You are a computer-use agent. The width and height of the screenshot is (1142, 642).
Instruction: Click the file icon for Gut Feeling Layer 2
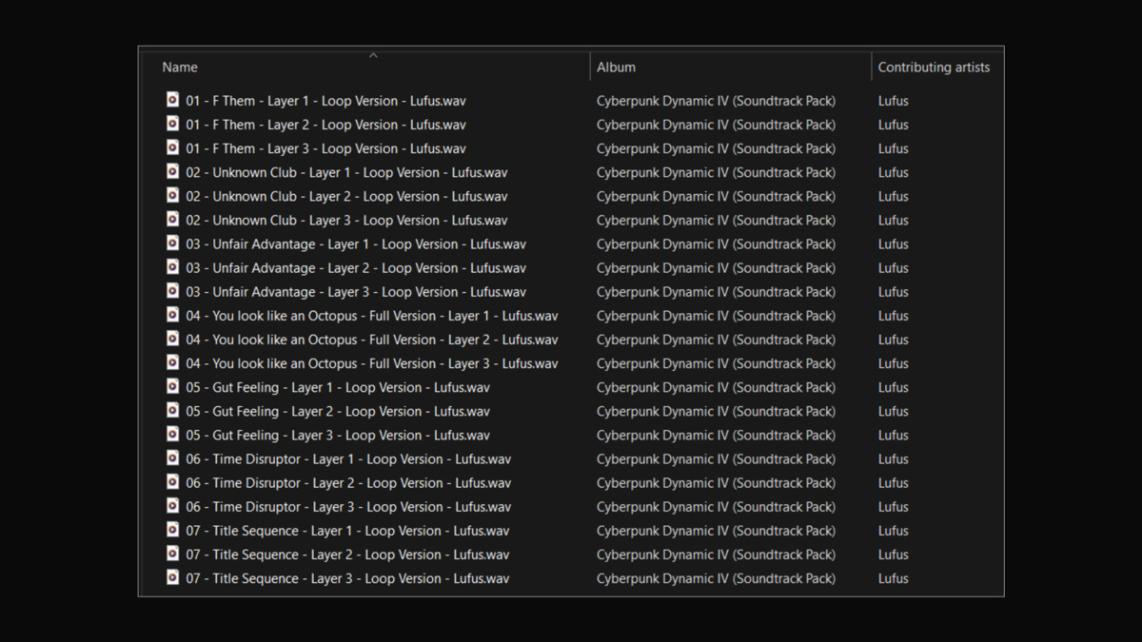172,411
